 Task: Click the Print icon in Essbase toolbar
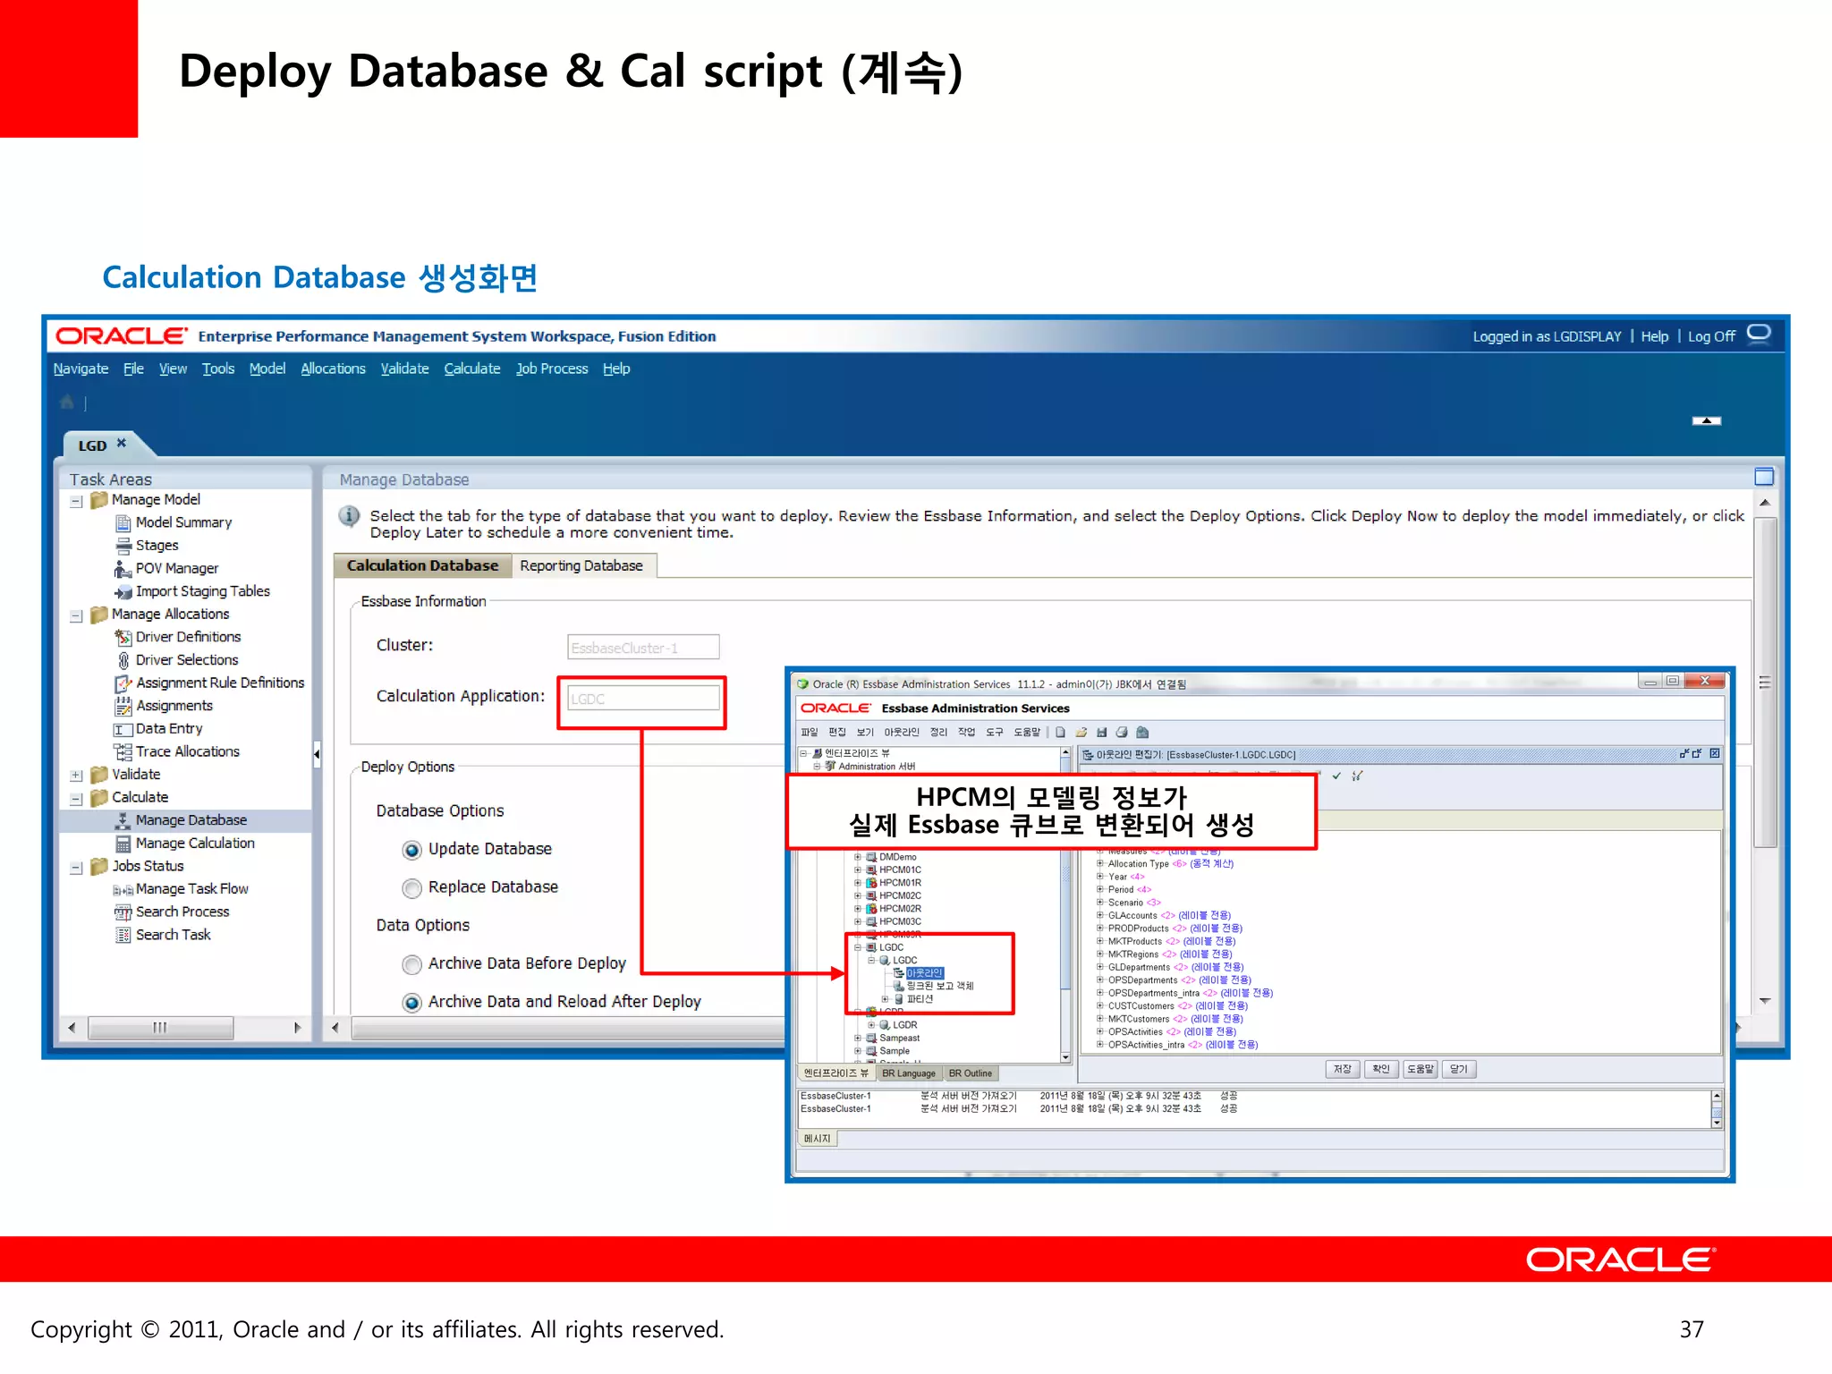pos(1122,732)
